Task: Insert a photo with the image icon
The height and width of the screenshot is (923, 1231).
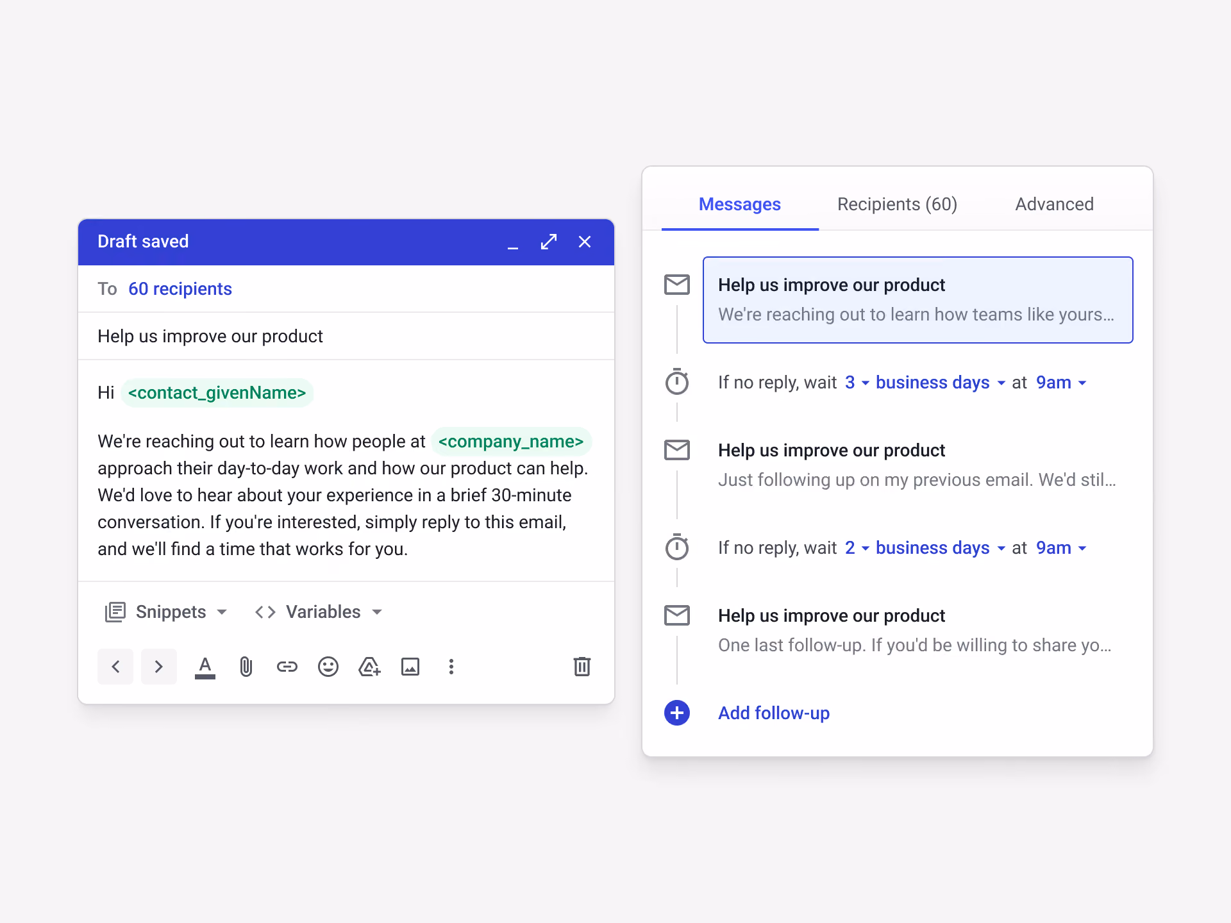Action: 410,667
